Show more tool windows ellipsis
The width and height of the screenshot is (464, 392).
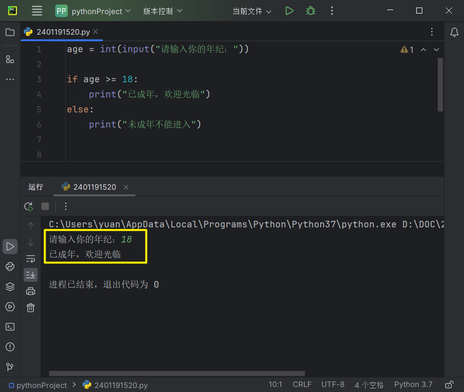point(10,79)
